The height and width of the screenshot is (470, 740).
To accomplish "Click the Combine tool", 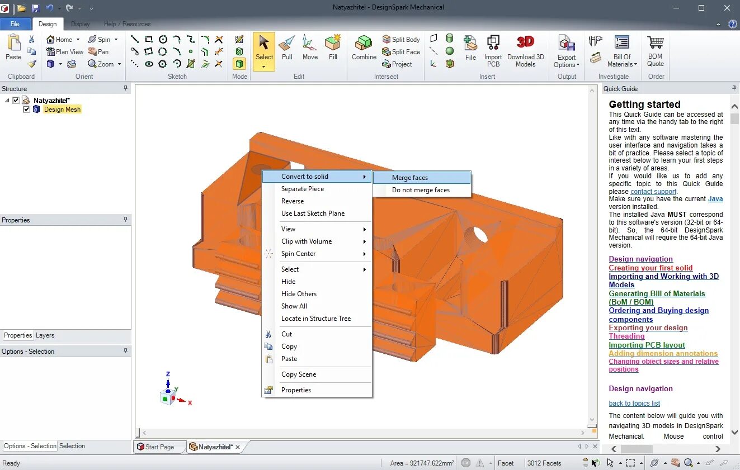I will (x=364, y=48).
